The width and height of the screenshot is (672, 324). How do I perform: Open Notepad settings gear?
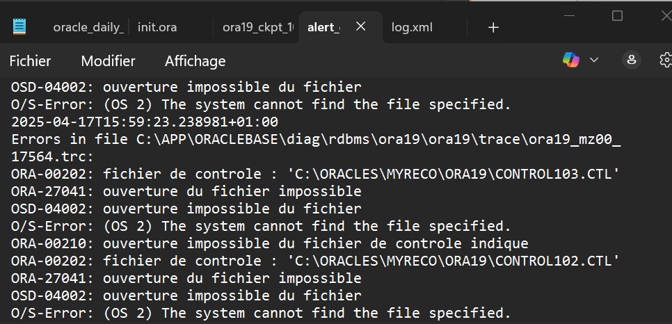pyautogui.click(x=666, y=60)
